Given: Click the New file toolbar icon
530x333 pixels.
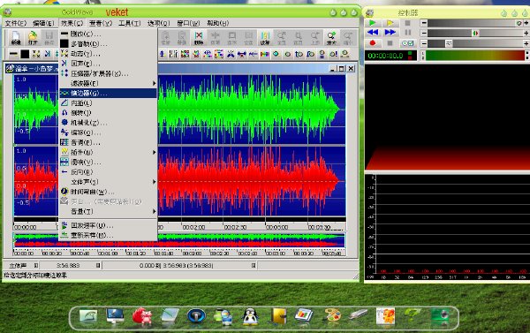Looking at the screenshot, I should (x=16, y=37).
